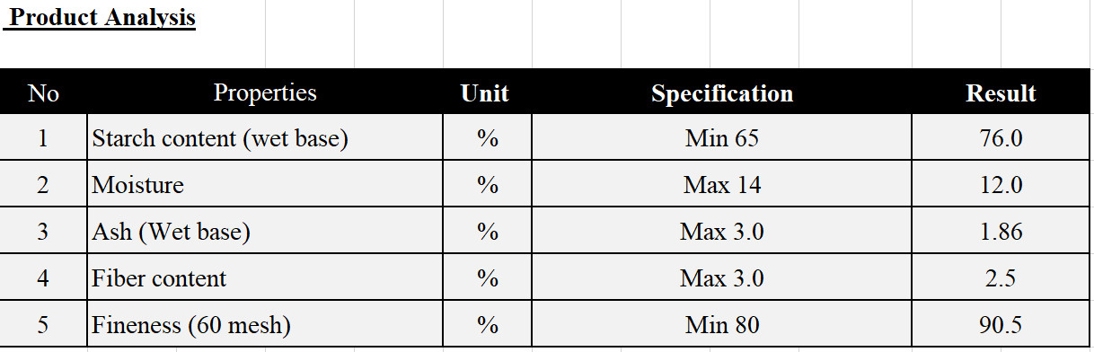Click the 1.86 result cell
The height and width of the screenshot is (352, 1094).
1001,232
